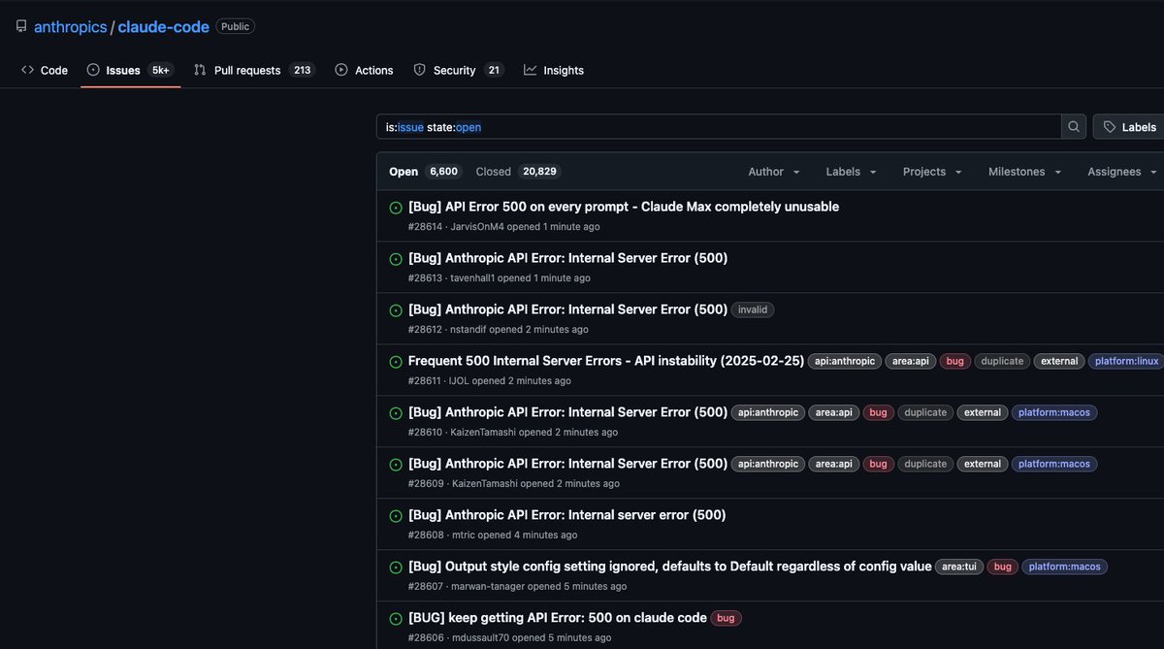Expand the Milestones filter dropdown
This screenshot has width=1164, height=649.
click(1025, 172)
